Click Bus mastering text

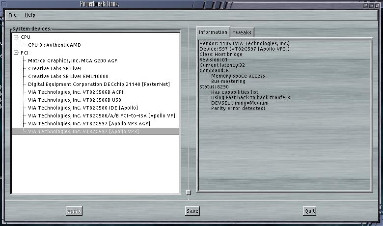point(228,82)
